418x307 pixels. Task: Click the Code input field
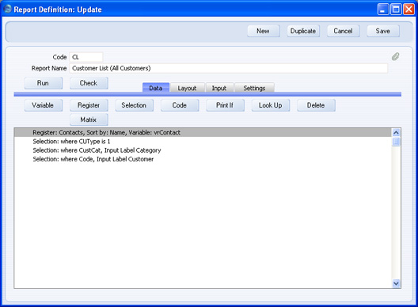pos(86,57)
